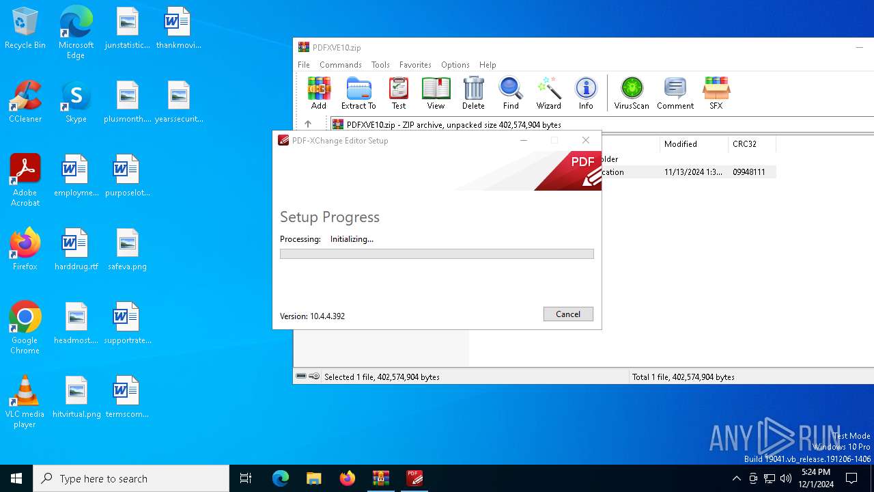This screenshot has height=492, width=874.
Task: Select headmost desktop image file
Action: (76, 323)
